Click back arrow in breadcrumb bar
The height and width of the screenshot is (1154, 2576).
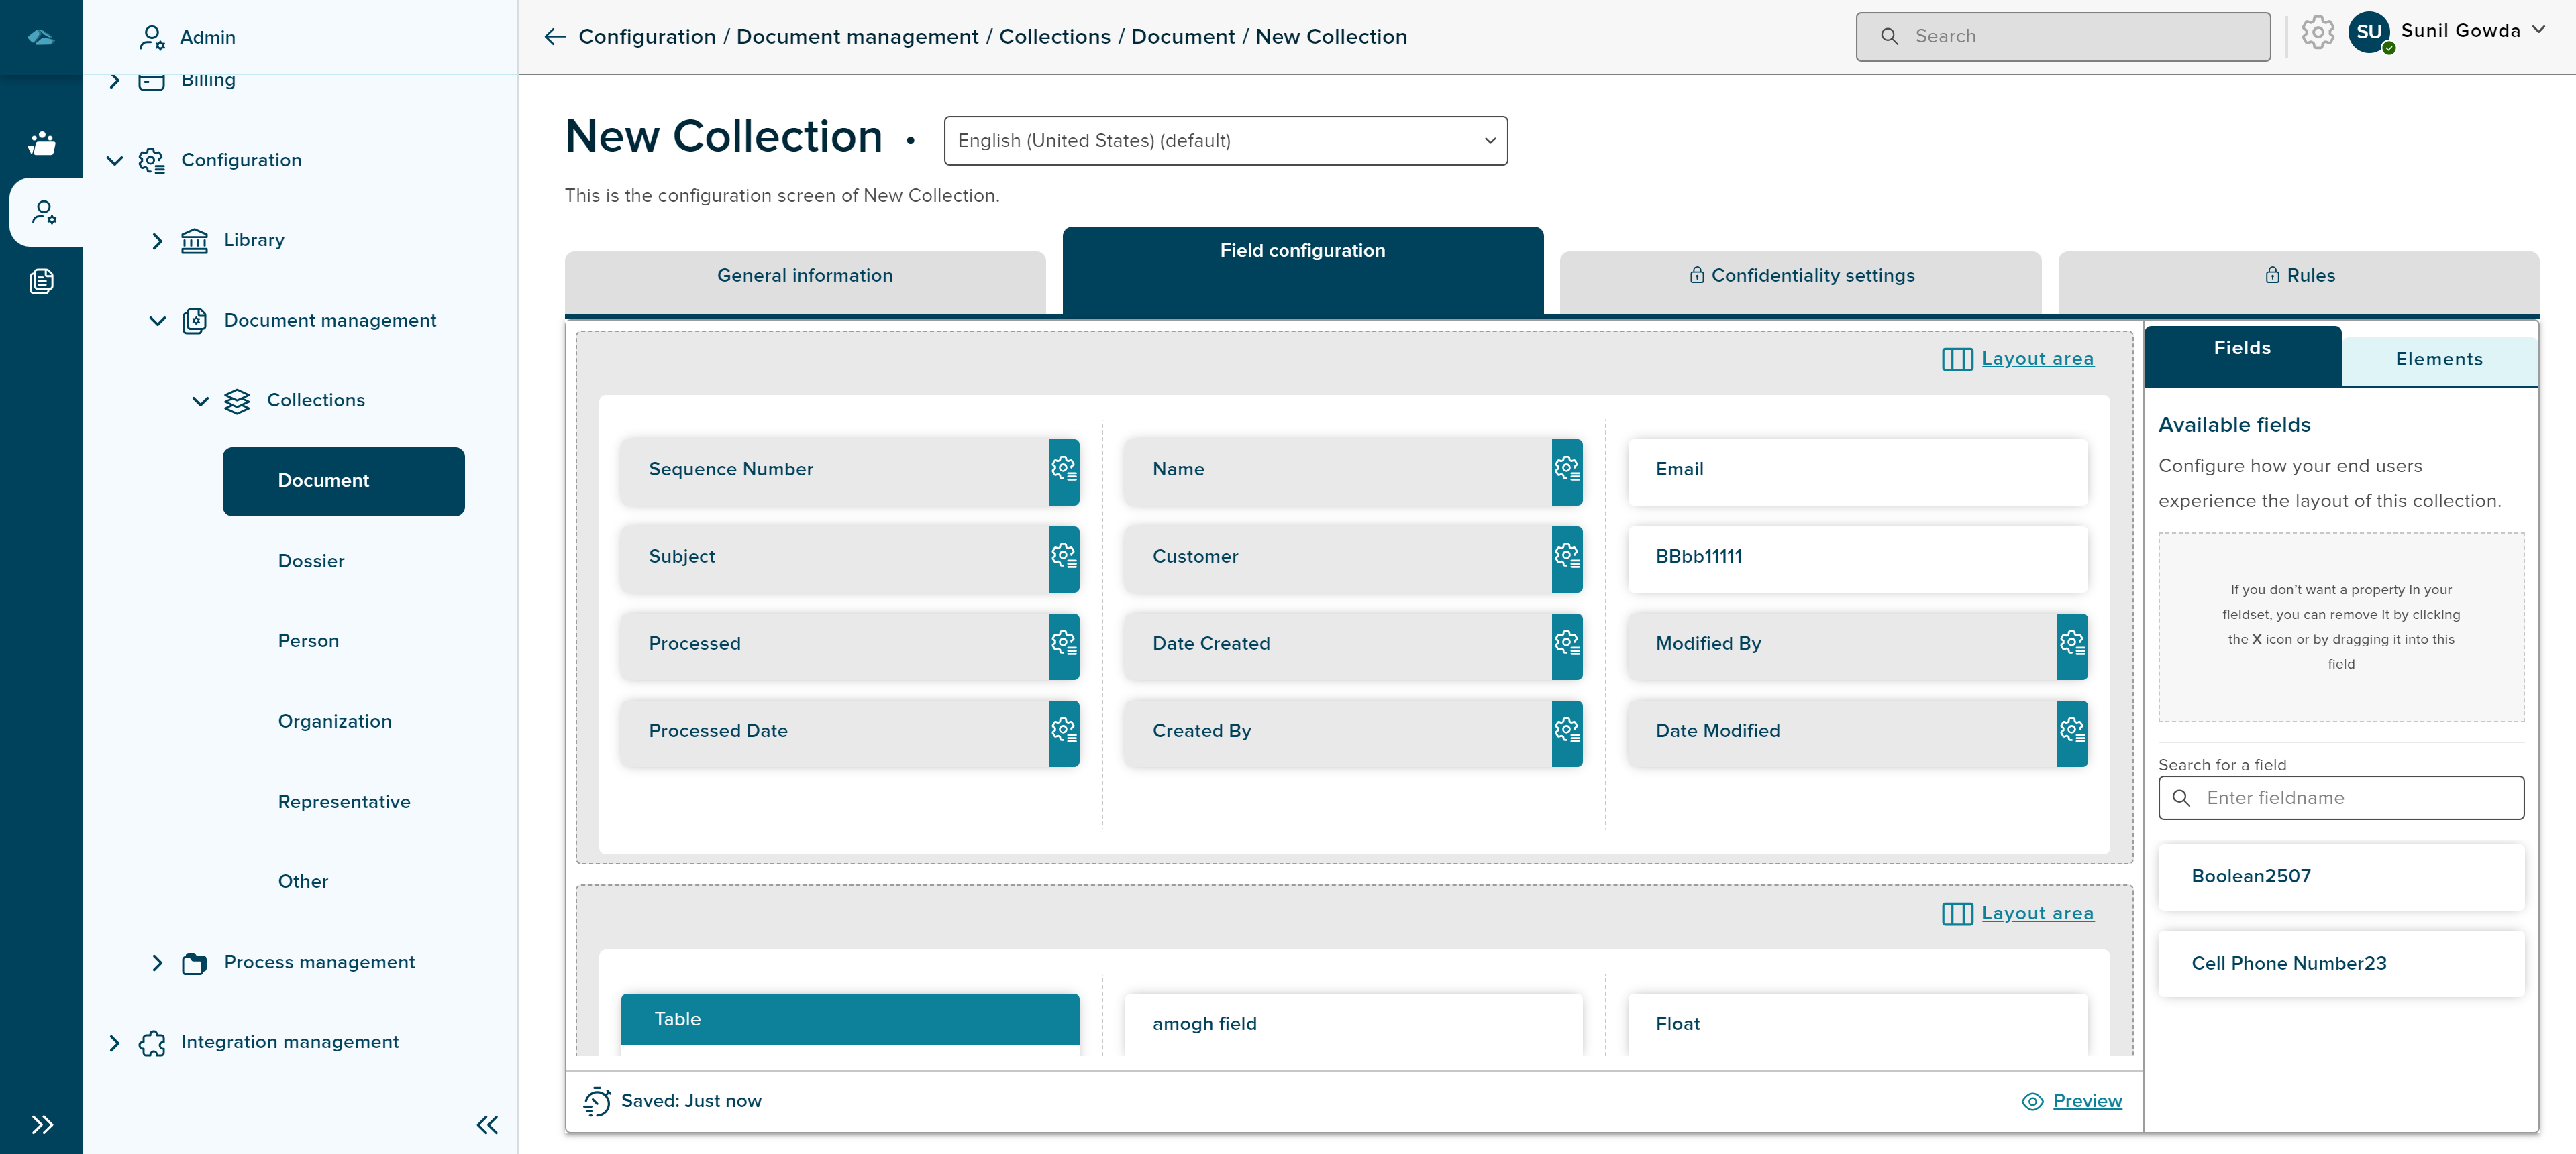[x=555, y=37]
